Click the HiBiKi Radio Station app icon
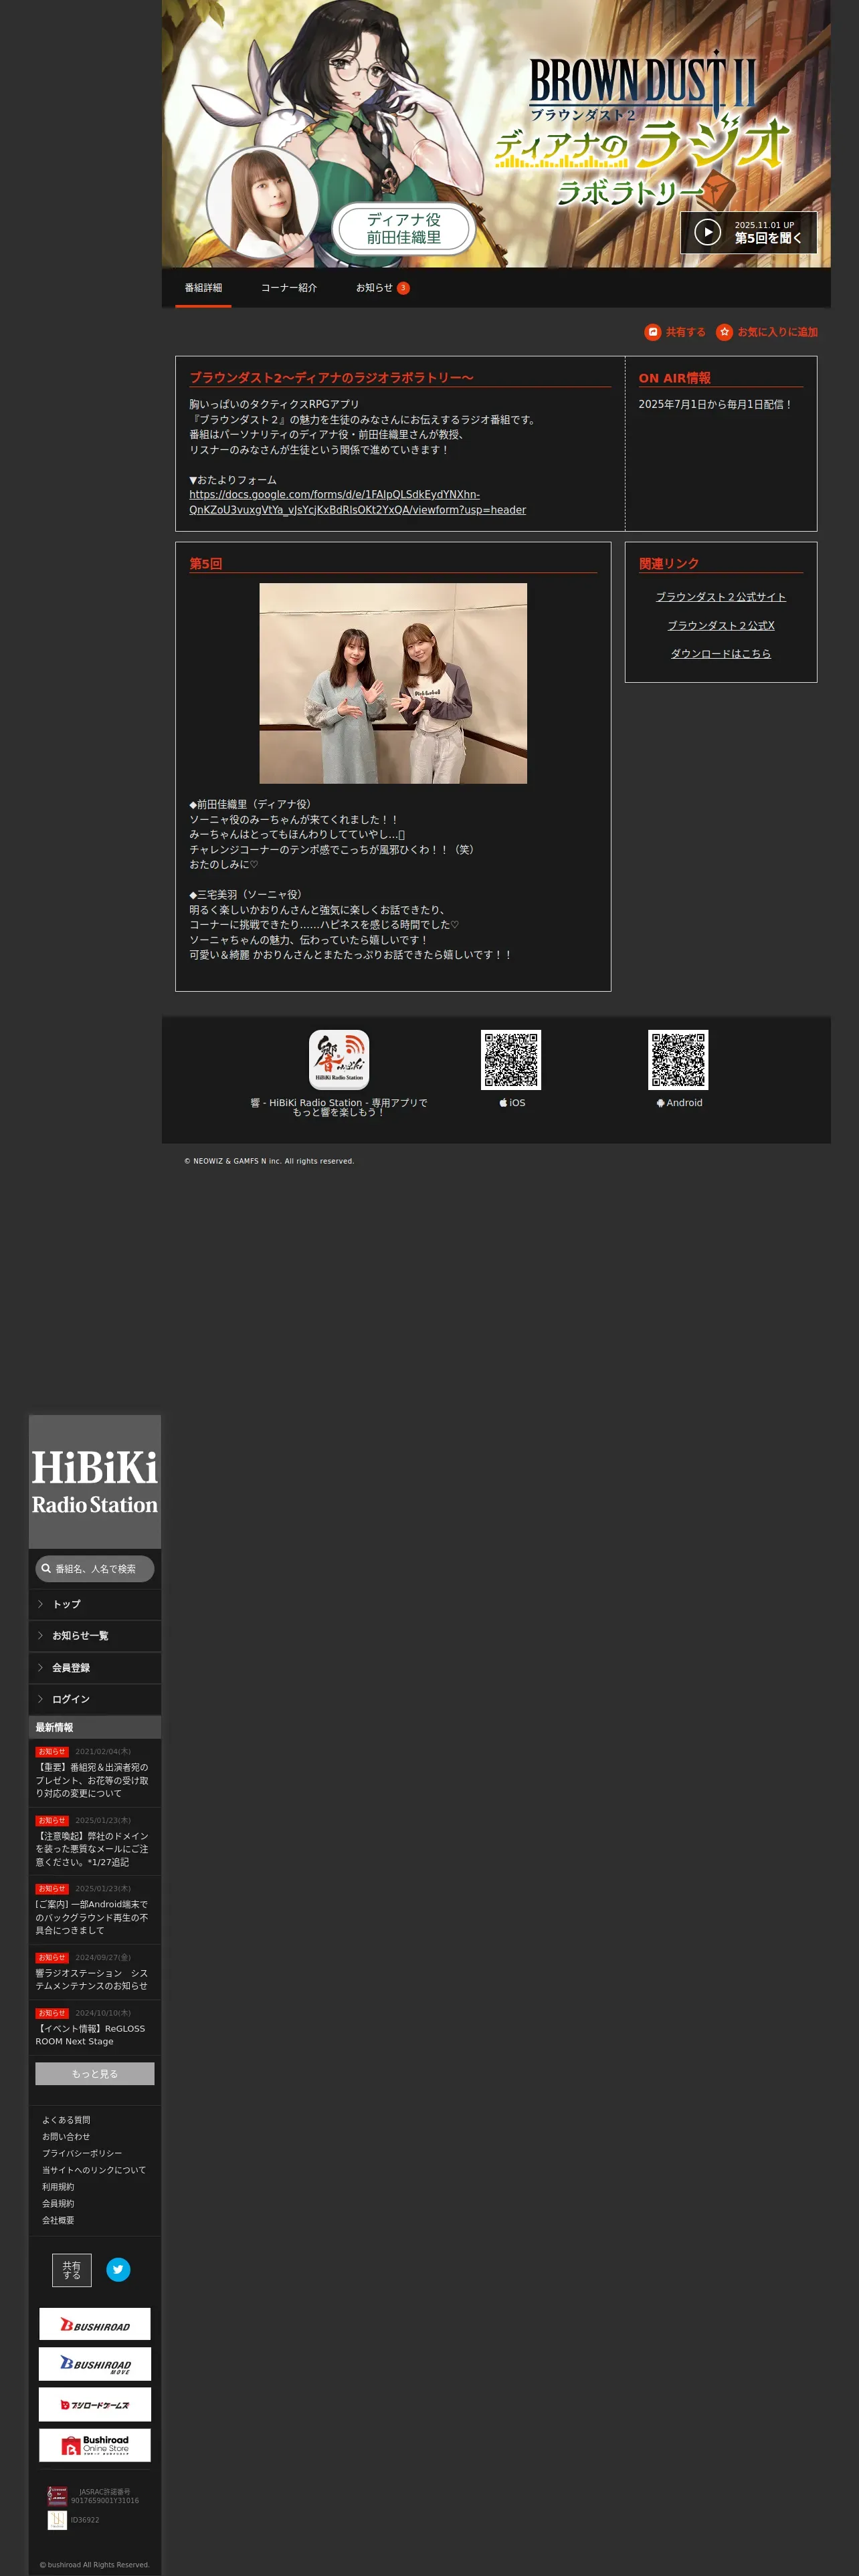Screen dimensions: 859x2576 [339, 1059]
